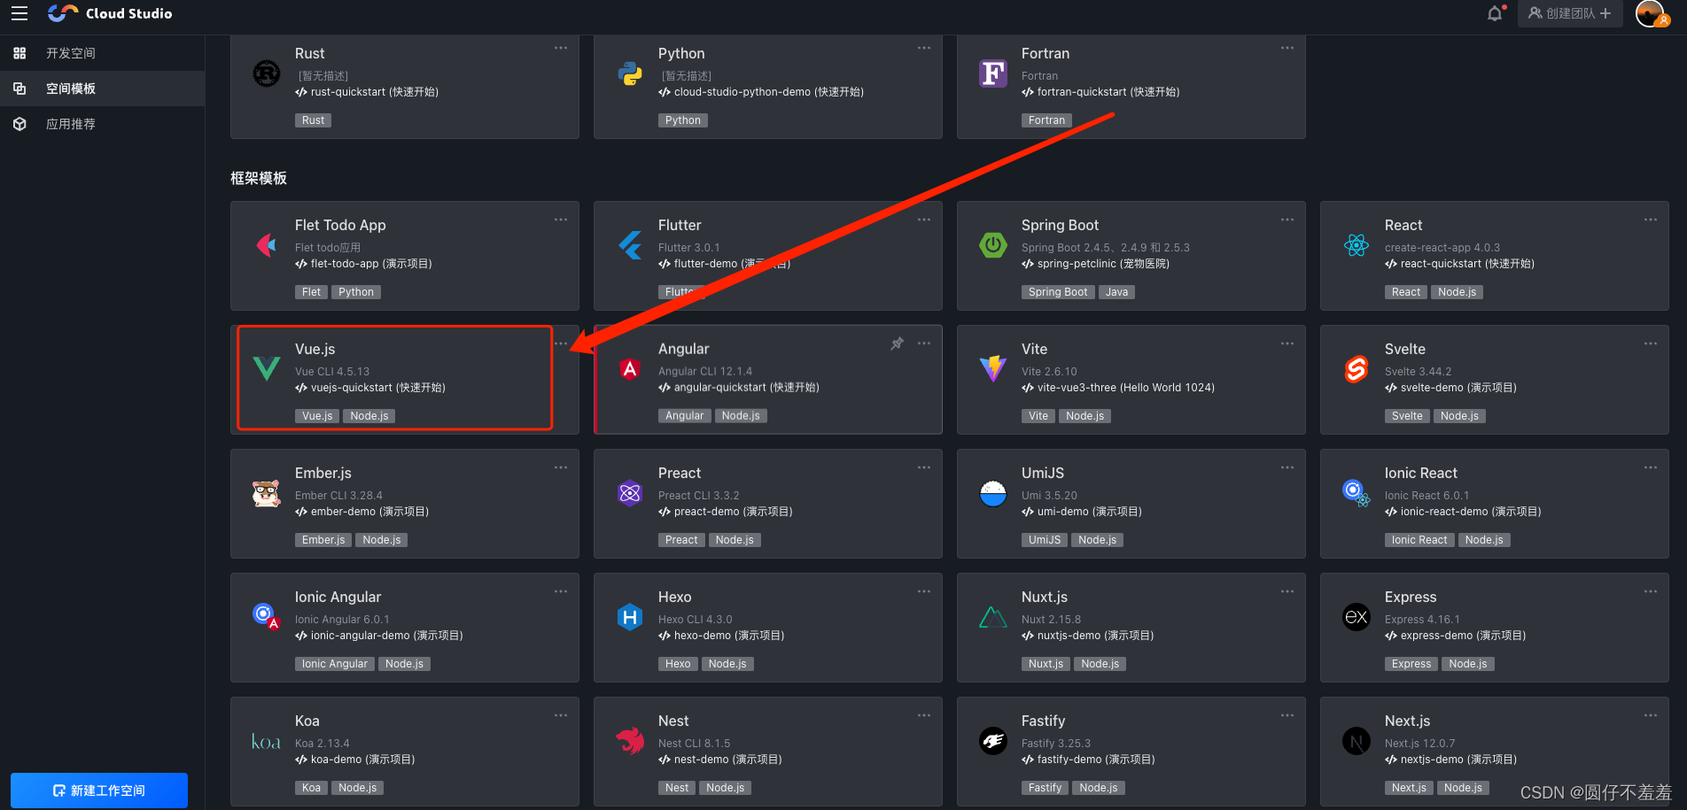Click the Angular logo icon
The height and width of the screenshot is (810, 1687).
(630, 369)
